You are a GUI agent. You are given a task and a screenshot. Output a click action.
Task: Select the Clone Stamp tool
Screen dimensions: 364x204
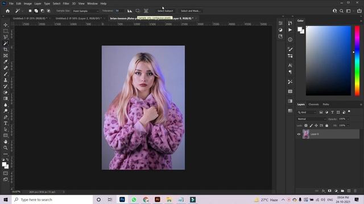6,80
